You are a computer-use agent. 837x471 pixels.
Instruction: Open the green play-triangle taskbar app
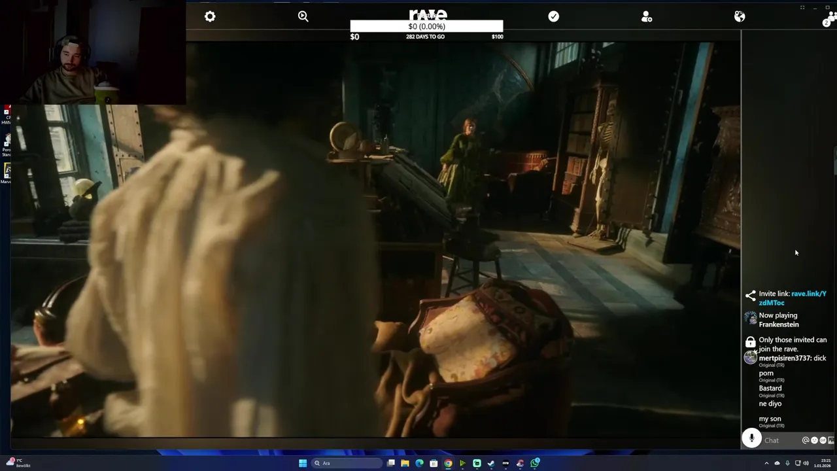[x=462, y=463]
